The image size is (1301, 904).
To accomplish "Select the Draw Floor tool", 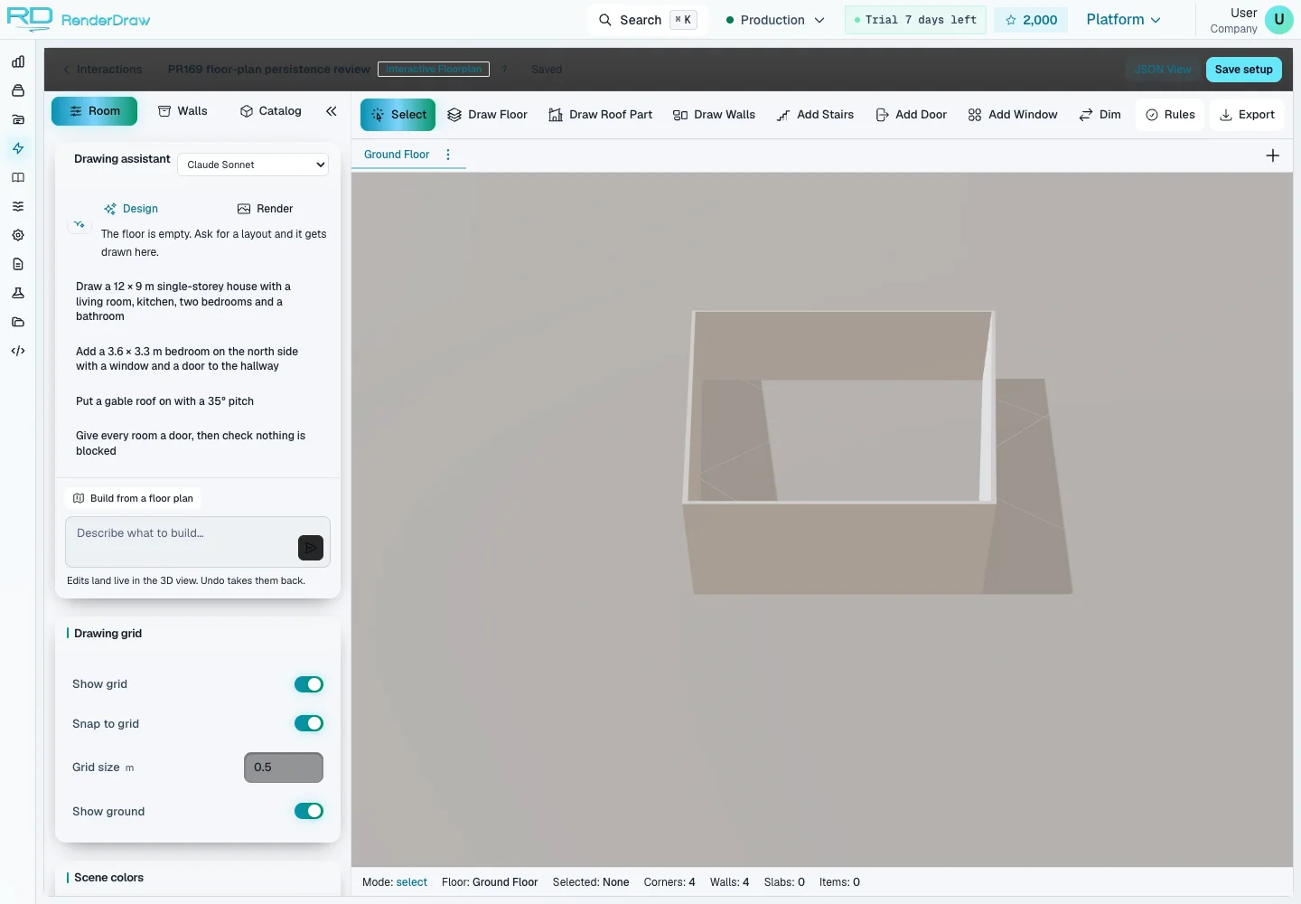I will click(488, 115).
